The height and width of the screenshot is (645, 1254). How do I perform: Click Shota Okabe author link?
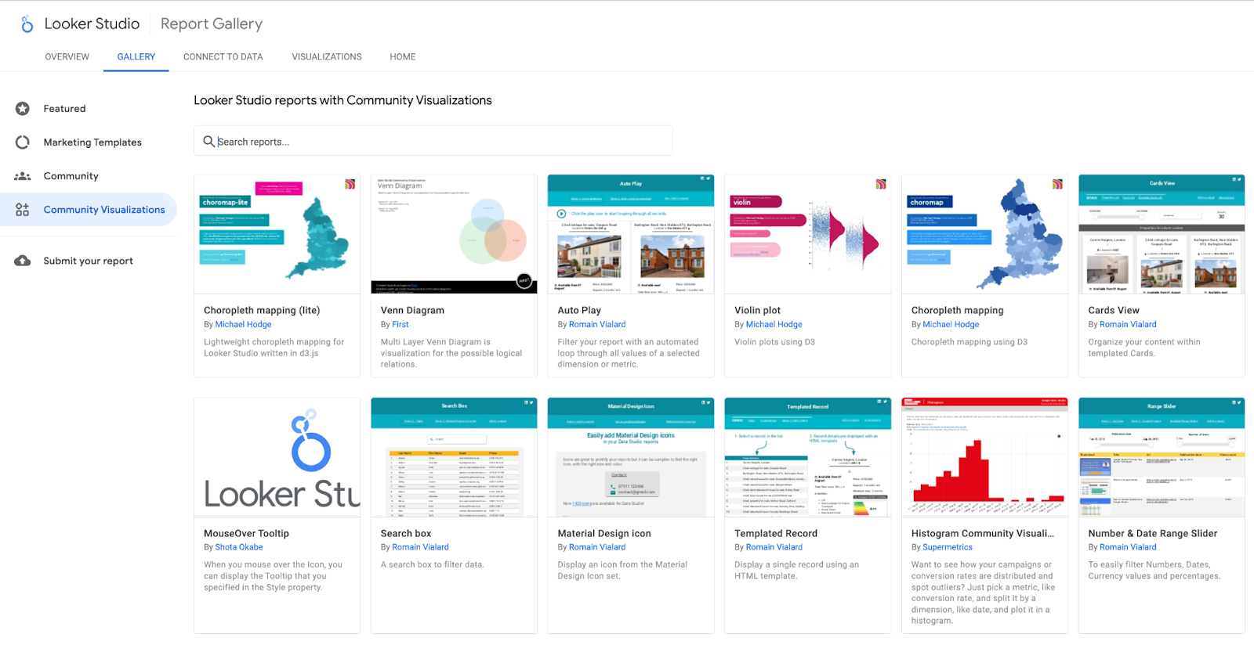[x=239, y=547]
